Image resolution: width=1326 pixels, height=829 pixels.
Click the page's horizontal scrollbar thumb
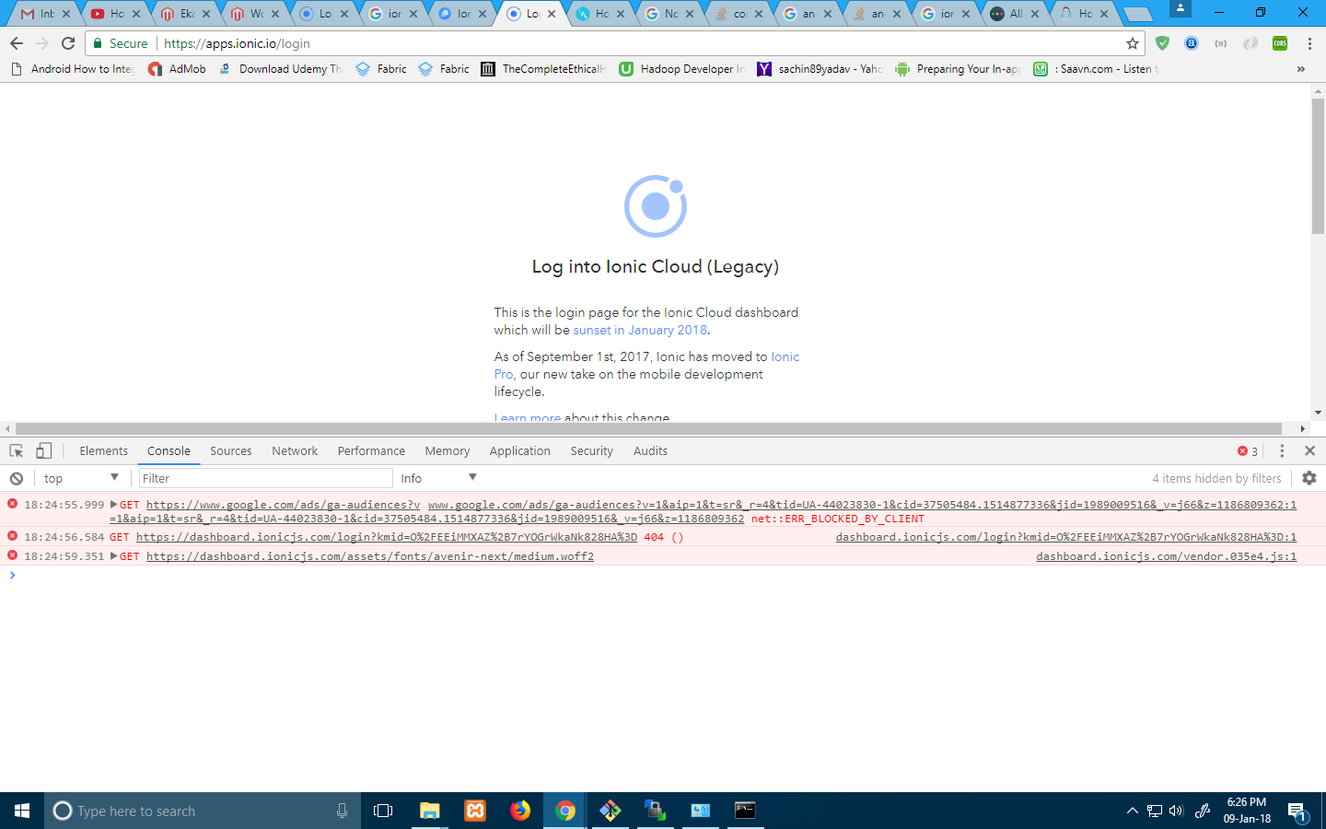(x=648, y=428)
